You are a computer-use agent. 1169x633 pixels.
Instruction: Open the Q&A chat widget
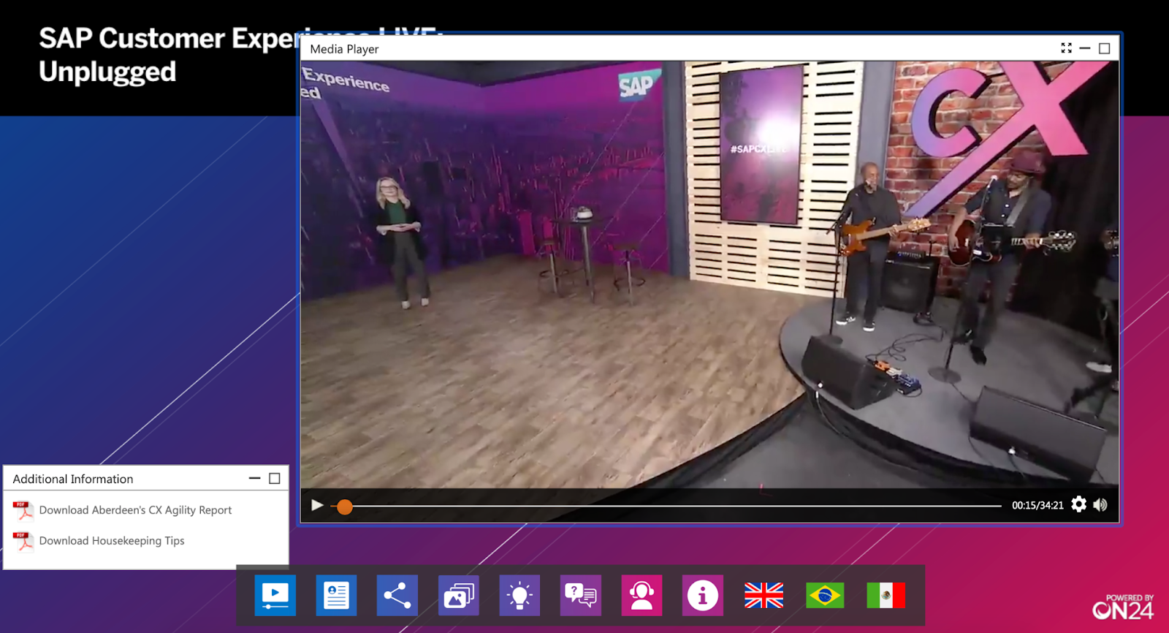(581, 595)
